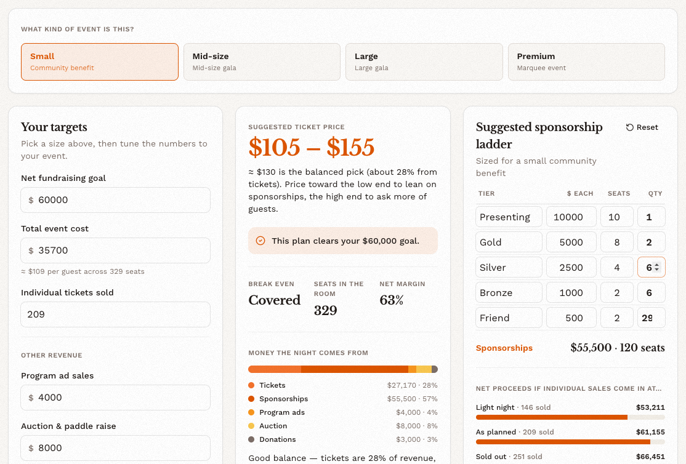Edit the Bronze quantity field
Viewport: 686px width, 464px height.
(652, 292)
